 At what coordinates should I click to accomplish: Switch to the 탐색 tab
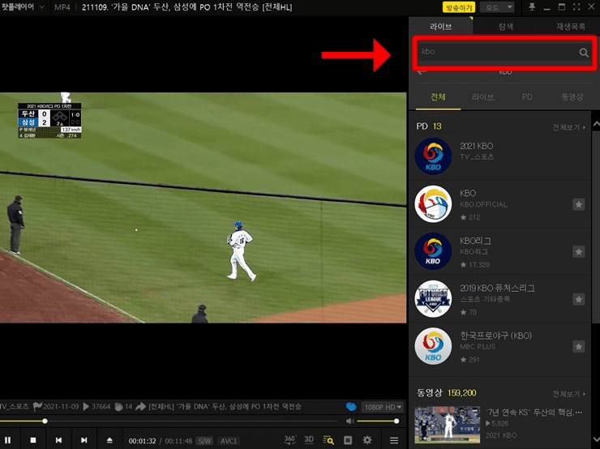point(505,27)
